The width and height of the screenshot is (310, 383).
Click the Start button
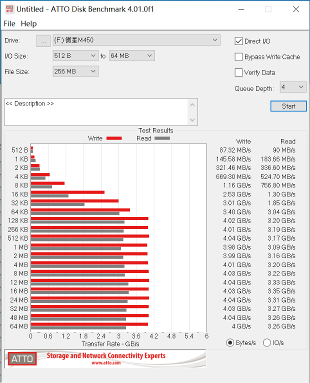coord(288,106)
